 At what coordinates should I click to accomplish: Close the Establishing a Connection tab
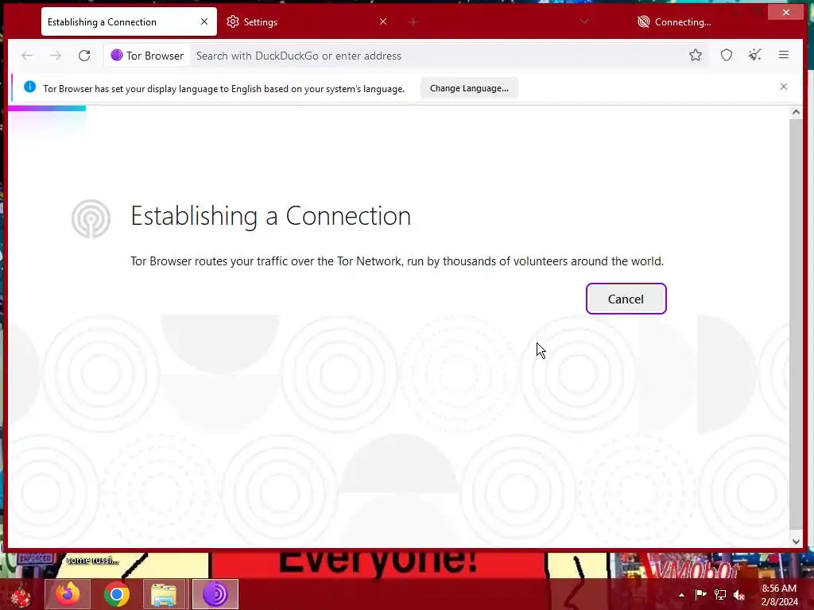coord(204,21)
